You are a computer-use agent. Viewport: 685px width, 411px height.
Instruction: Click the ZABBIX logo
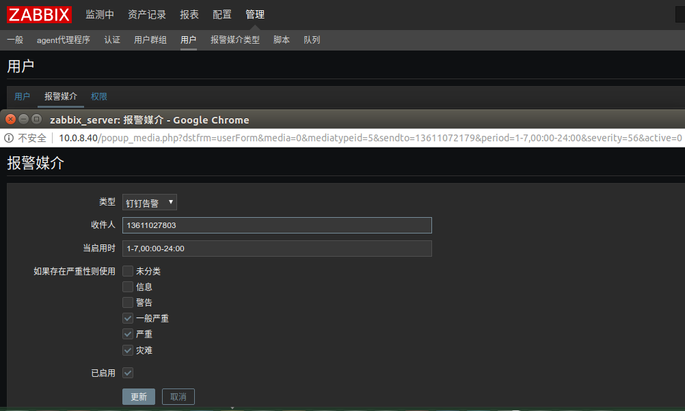[39, 14]
